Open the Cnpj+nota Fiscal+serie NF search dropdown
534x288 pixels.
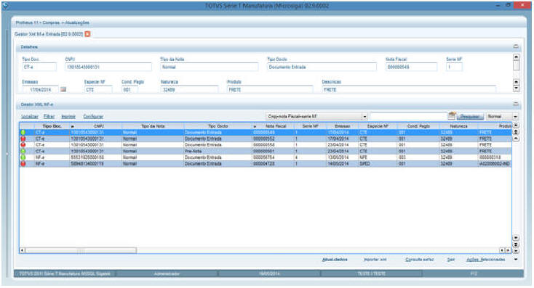(364, 117)
